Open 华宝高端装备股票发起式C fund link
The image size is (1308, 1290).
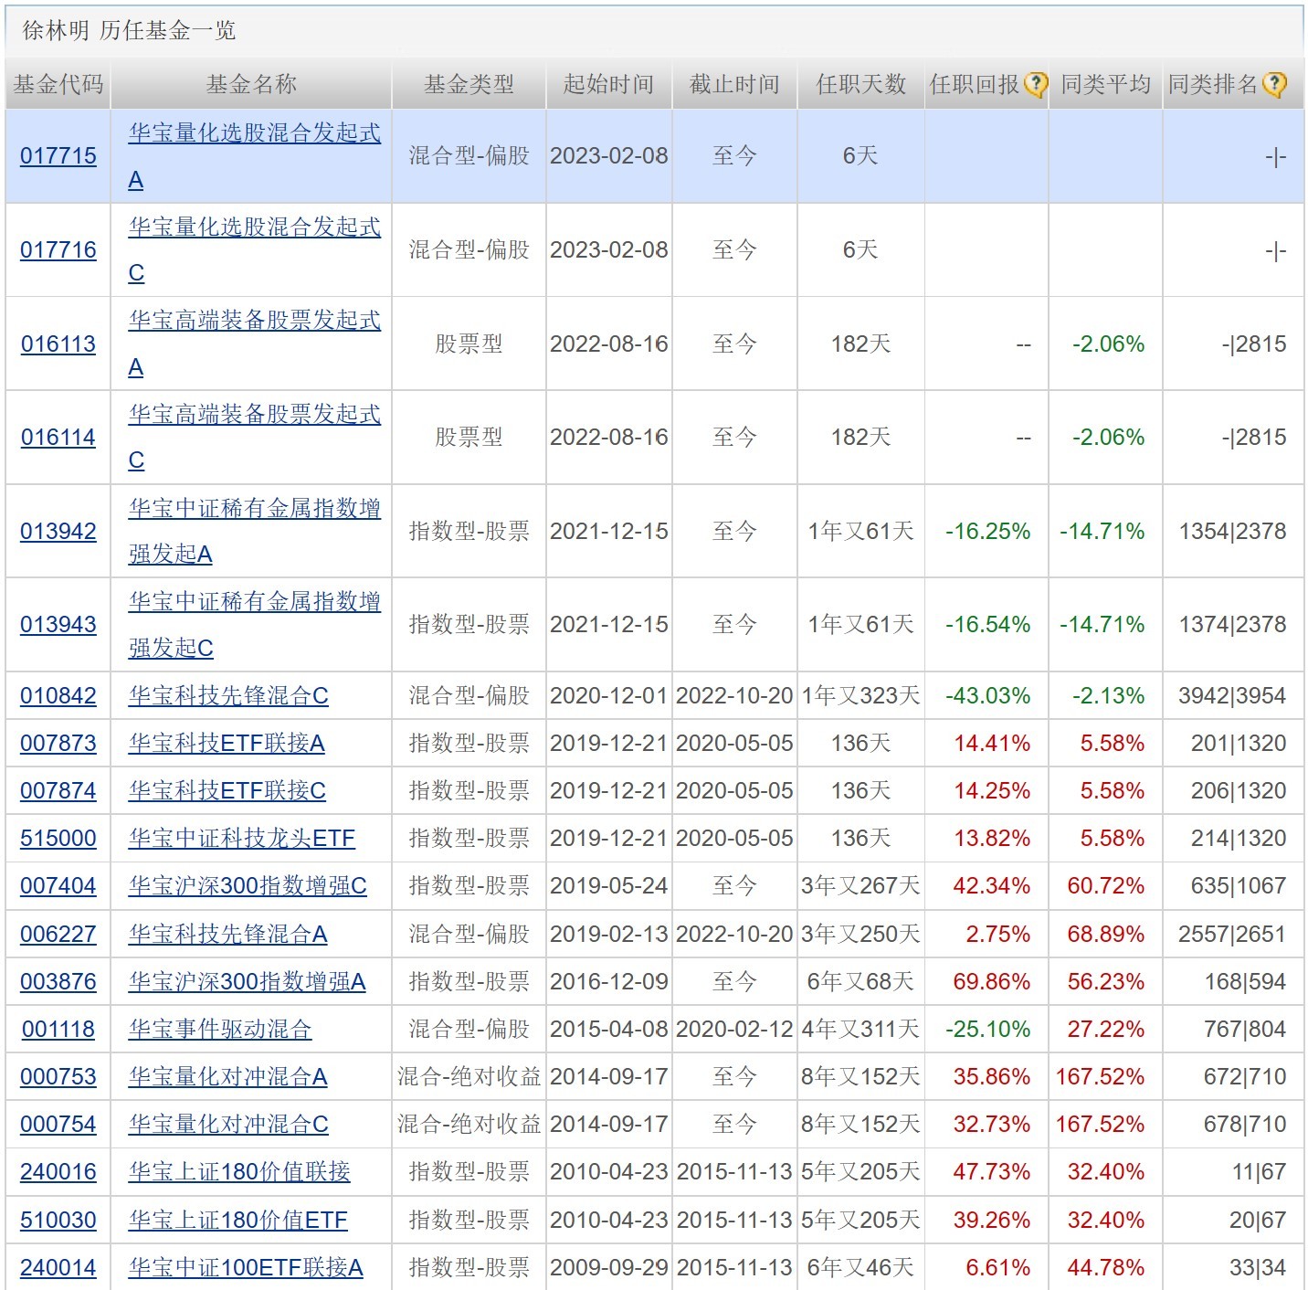(254, 438)
